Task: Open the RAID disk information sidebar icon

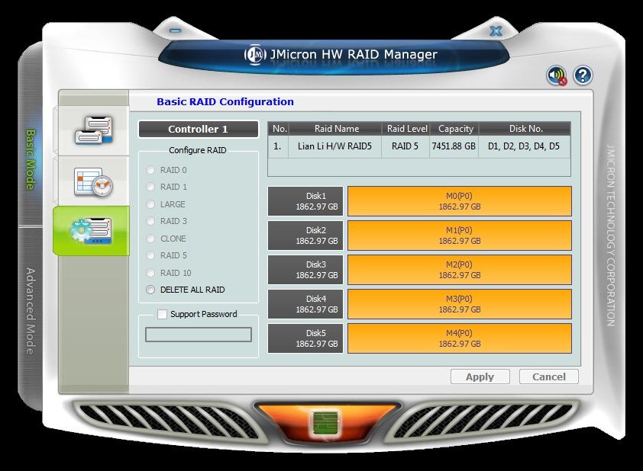Action: pos(94,130)
